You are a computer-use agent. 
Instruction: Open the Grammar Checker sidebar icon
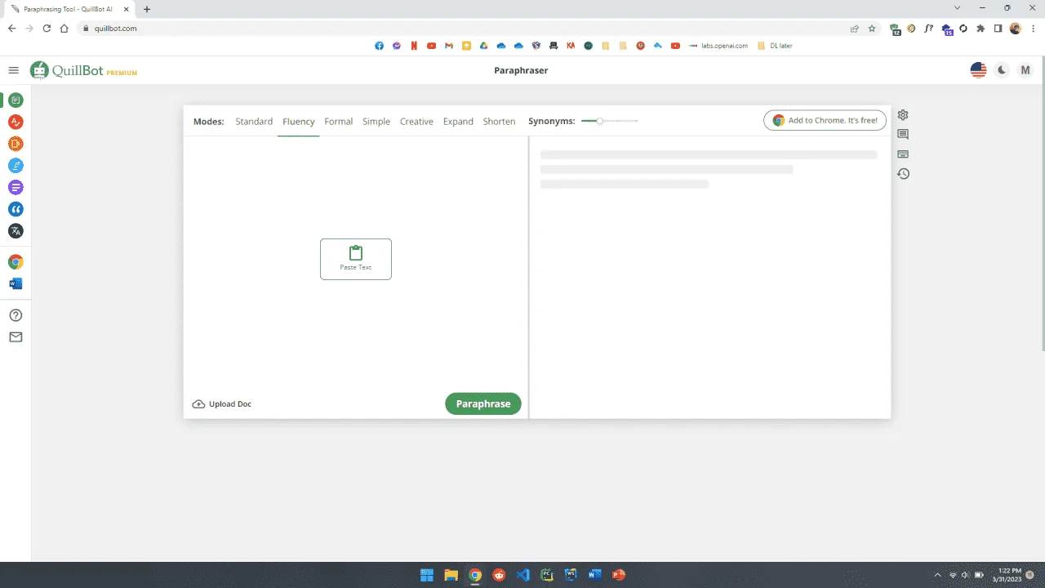pos(16,122)
